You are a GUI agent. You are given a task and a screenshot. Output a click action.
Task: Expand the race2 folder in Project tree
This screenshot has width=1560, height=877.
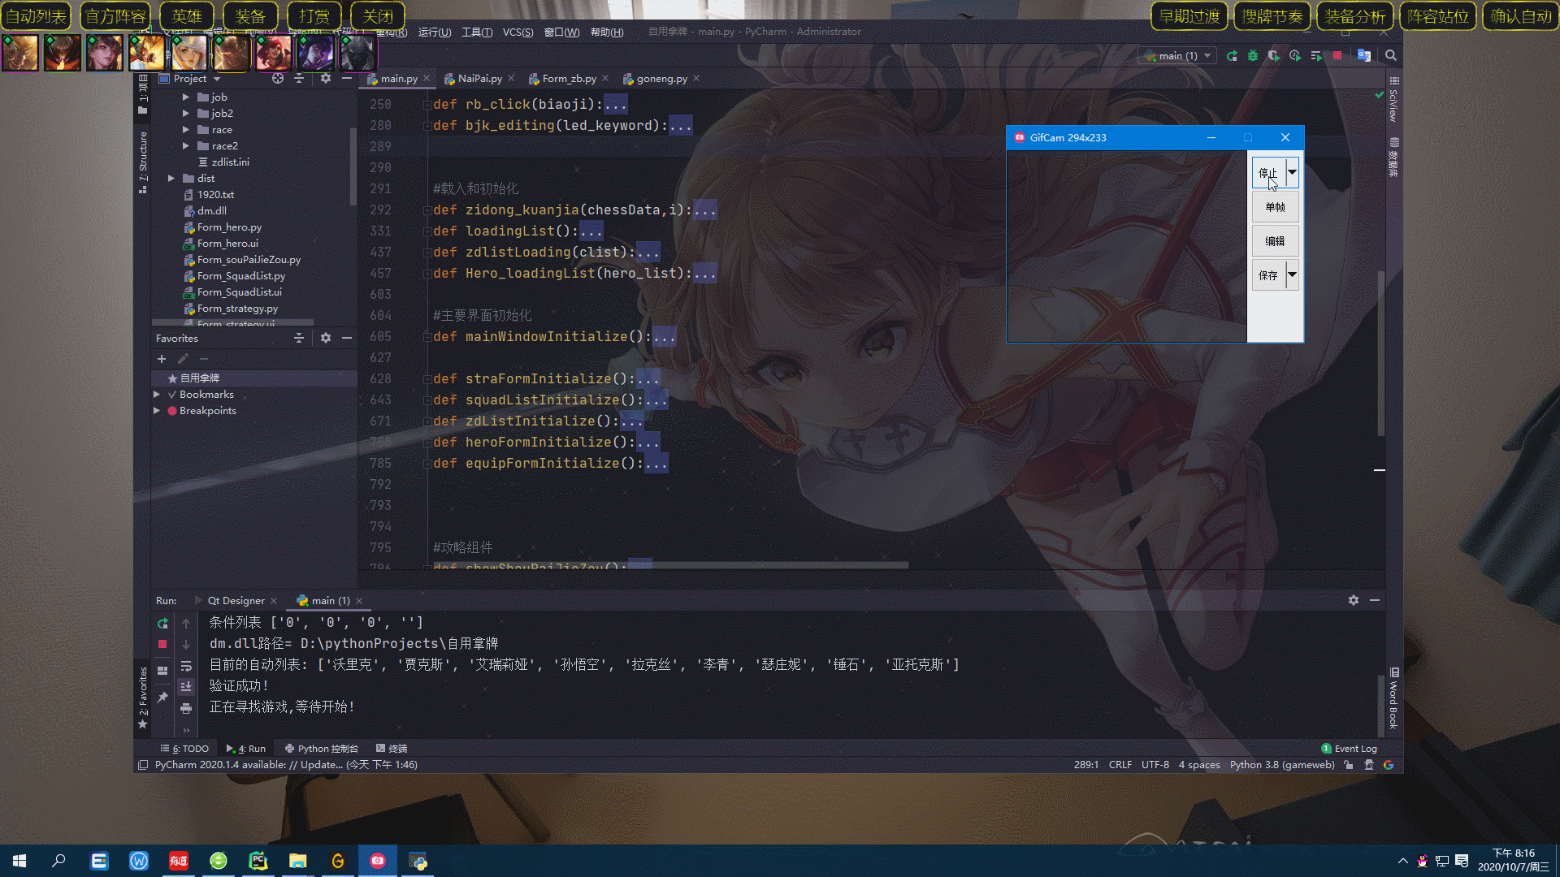coord(186,145)
